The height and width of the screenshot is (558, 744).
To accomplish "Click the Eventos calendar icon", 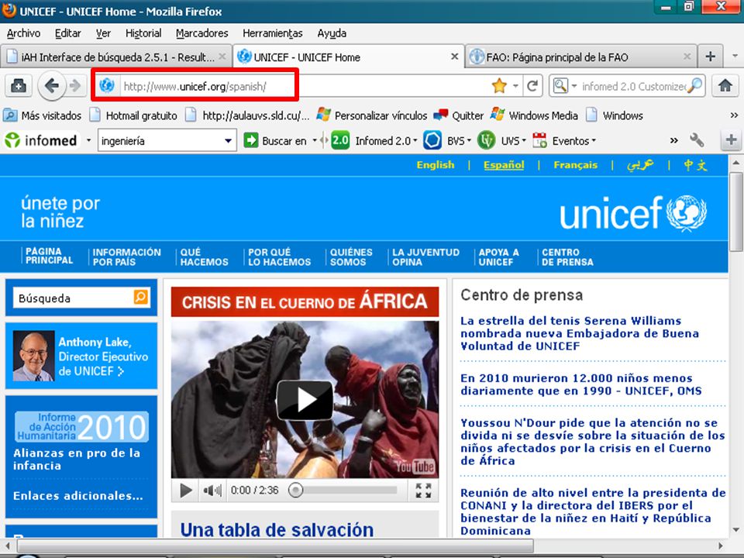I will coord(539,140).
